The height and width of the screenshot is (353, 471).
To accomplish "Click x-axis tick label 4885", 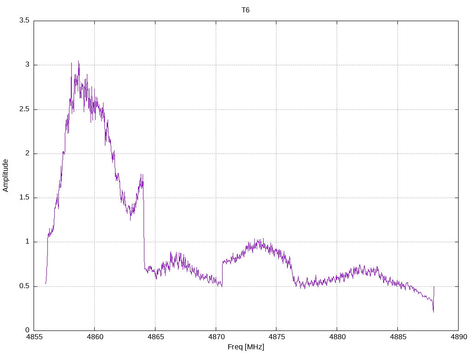I will click(x=398, y=337).
